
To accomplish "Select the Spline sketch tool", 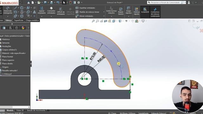I will click(28, 8).
